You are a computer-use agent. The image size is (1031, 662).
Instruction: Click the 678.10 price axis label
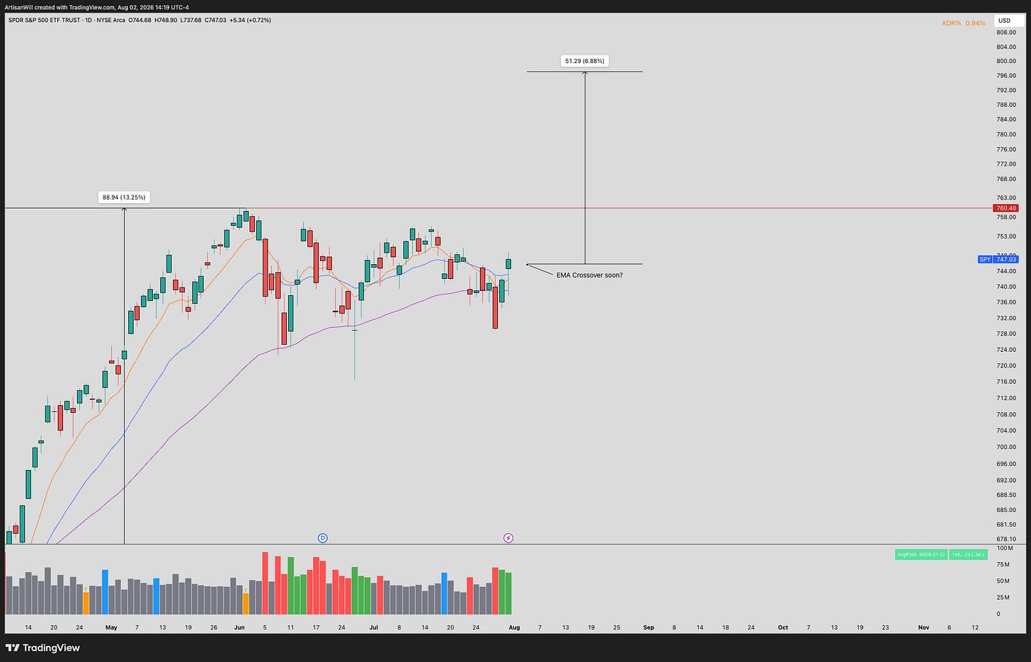pos(1006,539)
